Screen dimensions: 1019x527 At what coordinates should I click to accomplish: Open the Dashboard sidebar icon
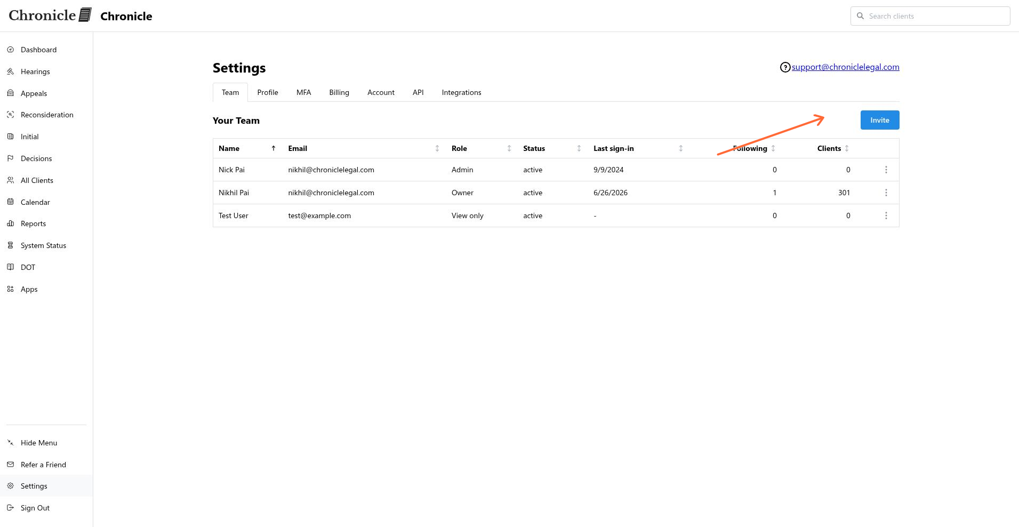pos(10,50)
